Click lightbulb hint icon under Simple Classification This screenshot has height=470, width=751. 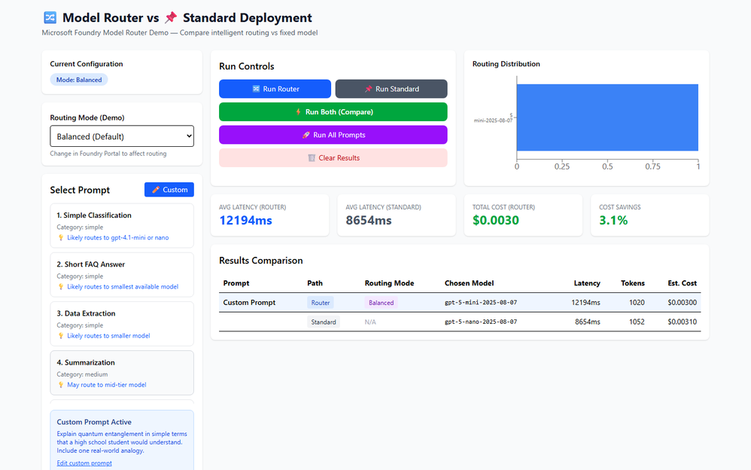[61, 238]
